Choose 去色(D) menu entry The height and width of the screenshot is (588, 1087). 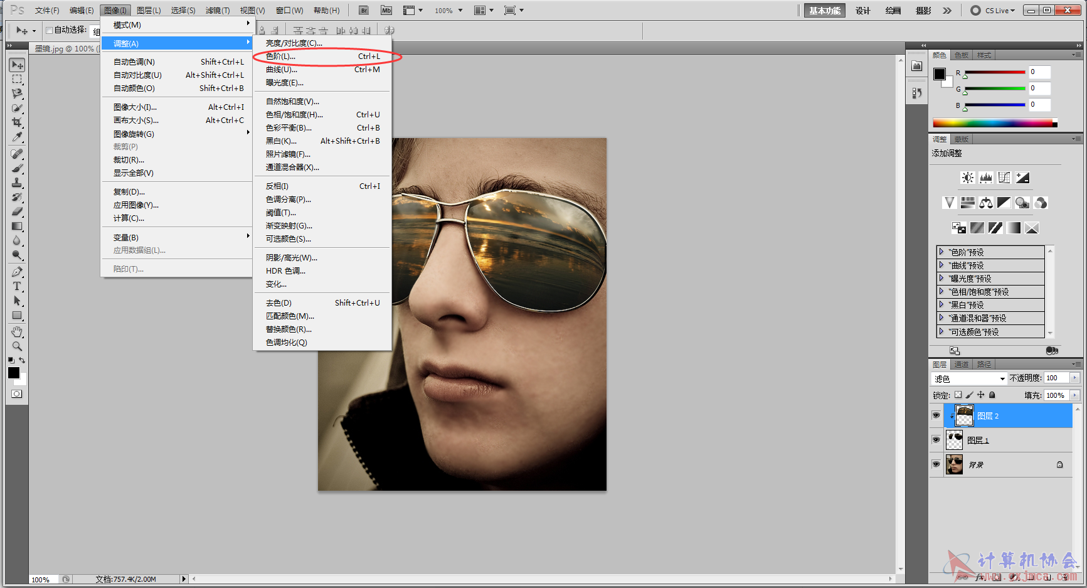point(322,303)
